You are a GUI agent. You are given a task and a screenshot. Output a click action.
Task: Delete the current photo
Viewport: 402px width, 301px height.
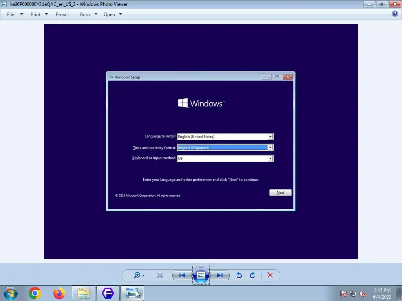pos(270,275)
